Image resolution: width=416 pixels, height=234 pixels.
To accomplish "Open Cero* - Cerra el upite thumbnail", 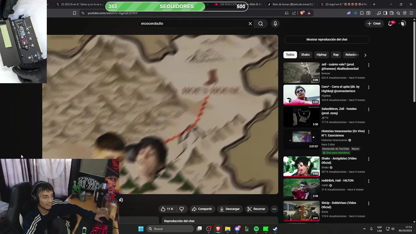I will 302,95.
